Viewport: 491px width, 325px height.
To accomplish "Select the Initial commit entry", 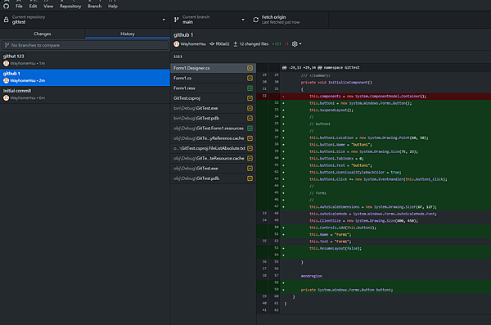I will [x=85, y=94].
